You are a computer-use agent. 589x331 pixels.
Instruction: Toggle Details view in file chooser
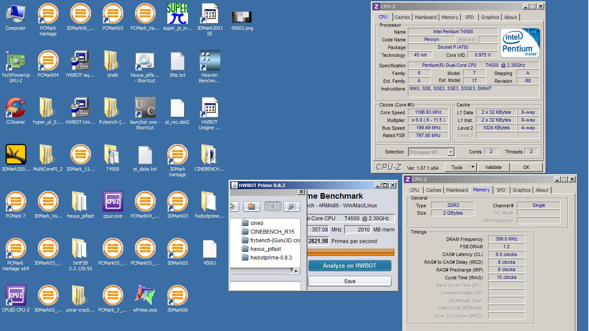[x=291, y=206]
